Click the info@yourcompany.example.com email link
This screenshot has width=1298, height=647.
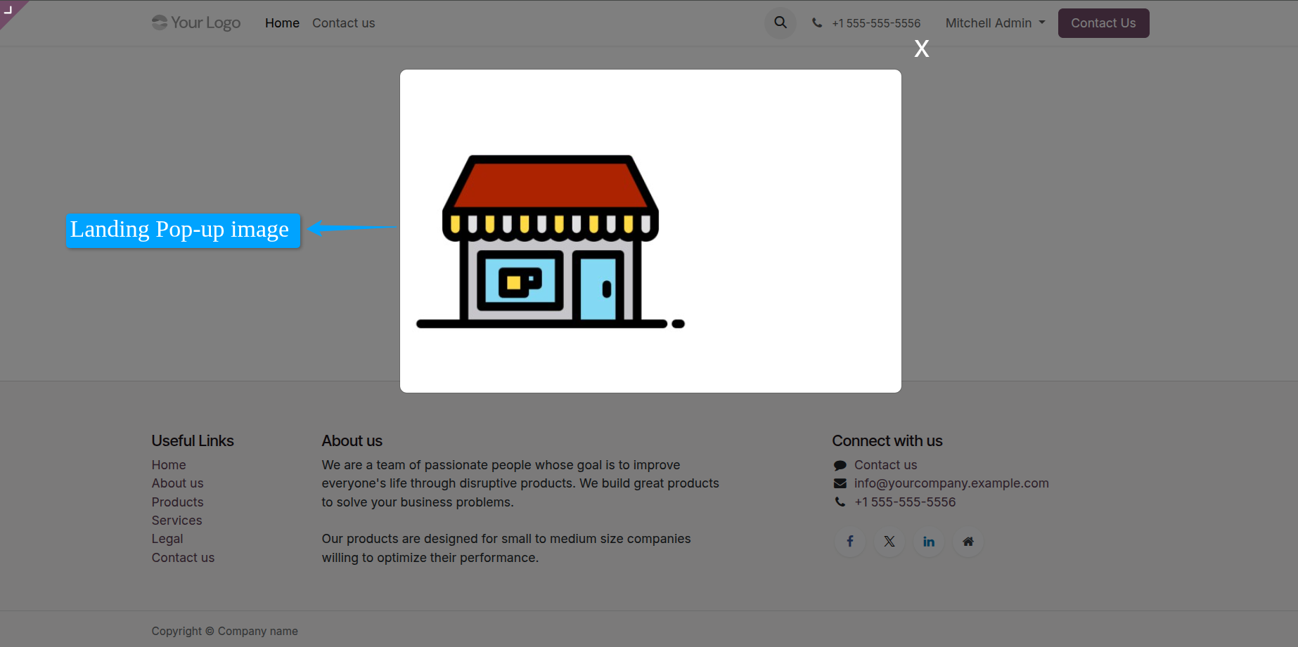coord(951,483)
